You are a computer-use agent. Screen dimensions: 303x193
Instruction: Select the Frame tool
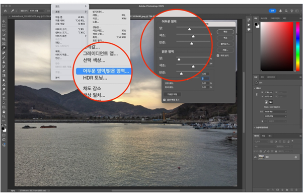pyautogui.click(x=4, y=44)
